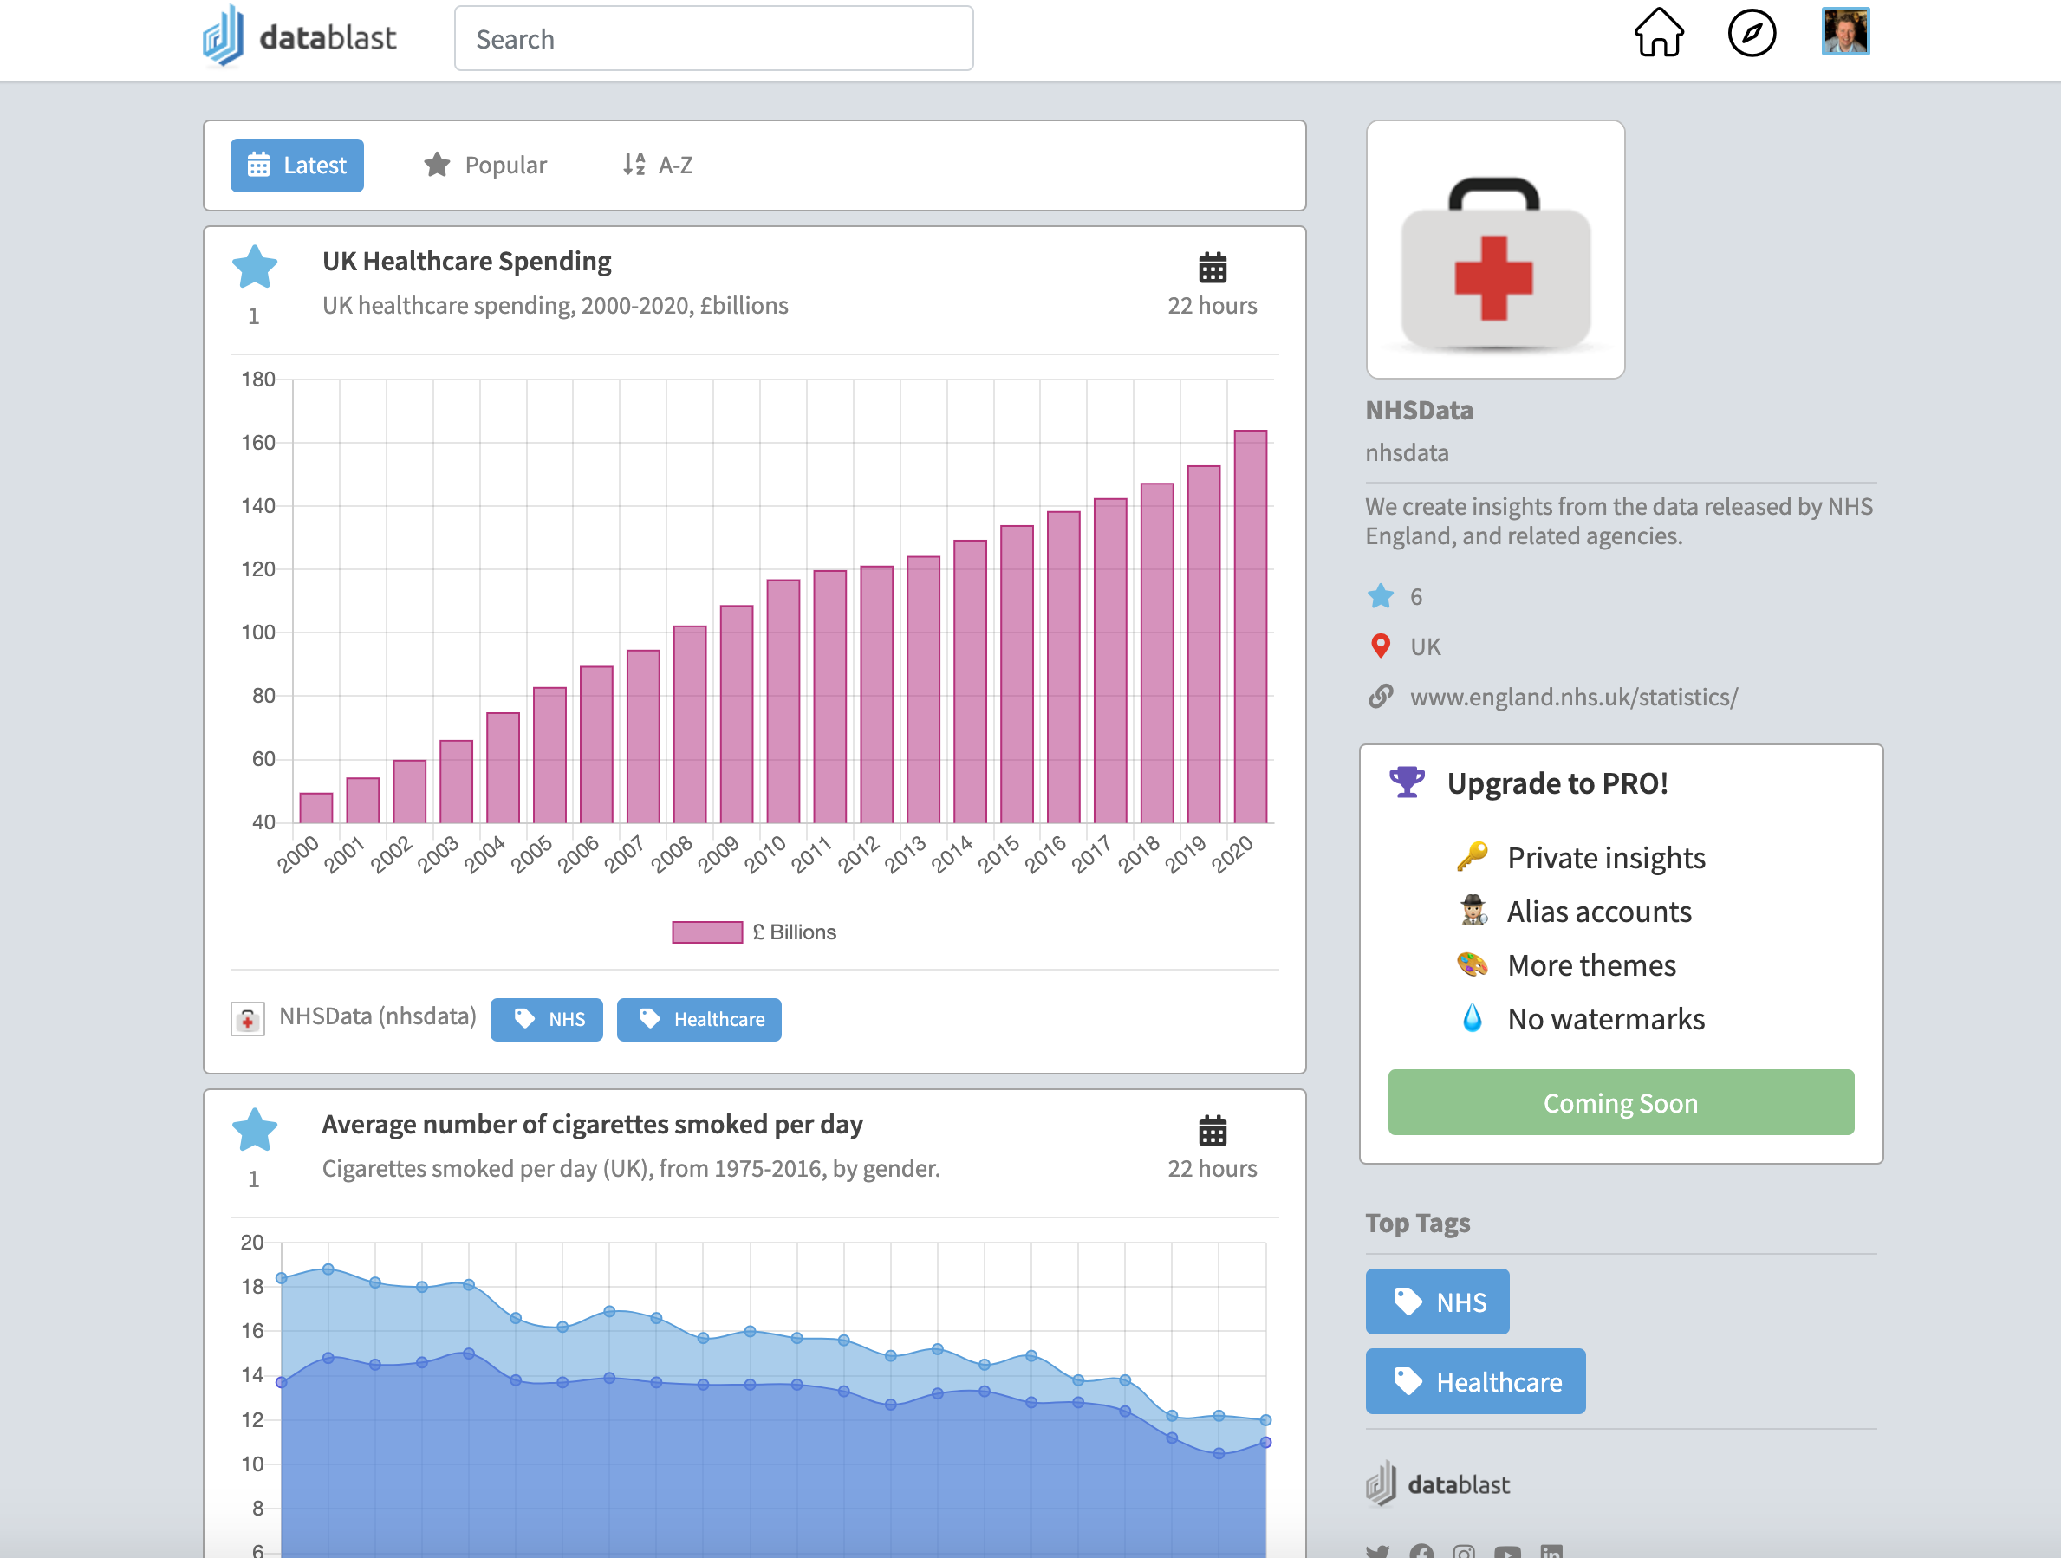
Task: Open the UK Healthcare Spending title
Action: (467, 262)
